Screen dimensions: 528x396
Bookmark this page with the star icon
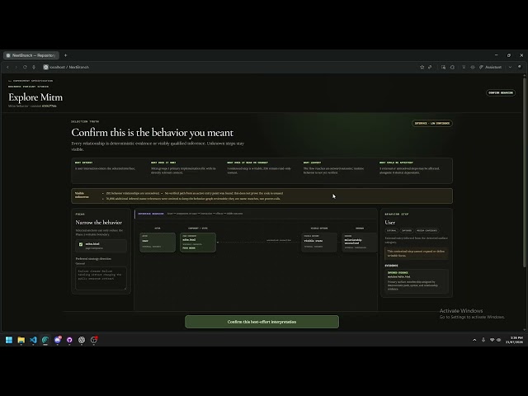[422, 67]
